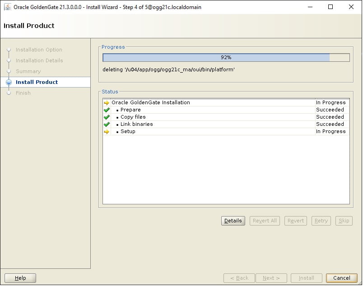363x286 pixels.
Task: Select the Installation Option step label
Action: tap(39, 50)
